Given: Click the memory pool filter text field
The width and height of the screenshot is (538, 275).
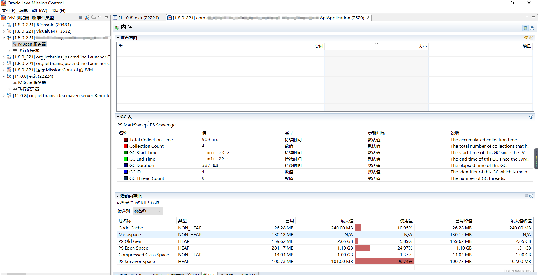Looking at the screenshot, I should pos(346,211).
